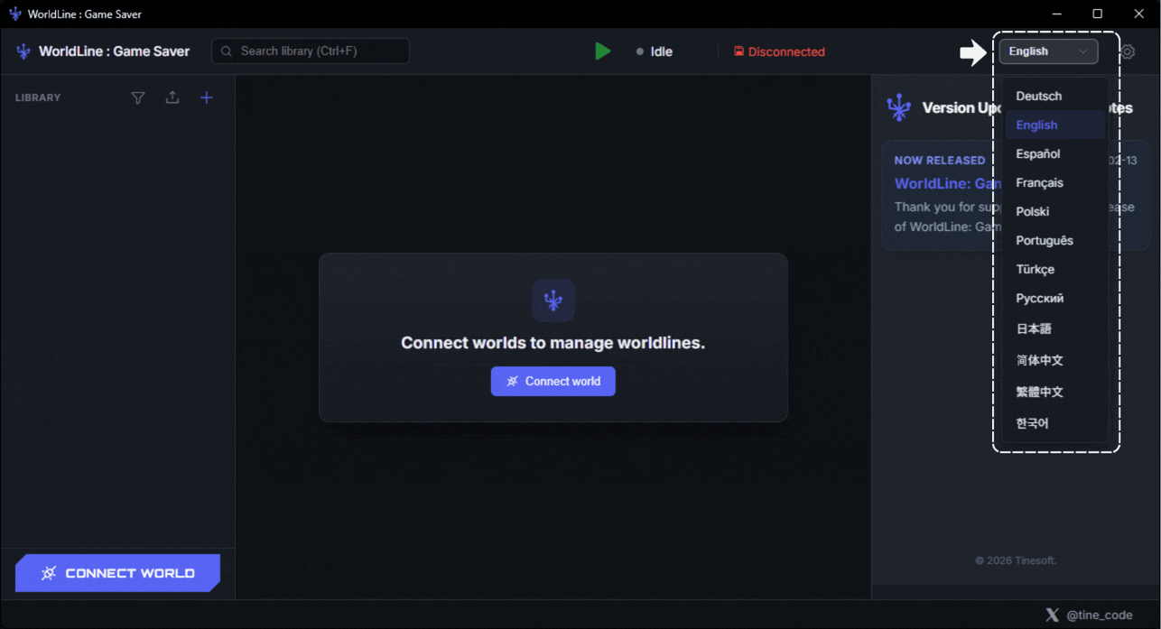Open the library filter icon
The width and height of the screenshot is (1161, 629).
pos(138,97)
